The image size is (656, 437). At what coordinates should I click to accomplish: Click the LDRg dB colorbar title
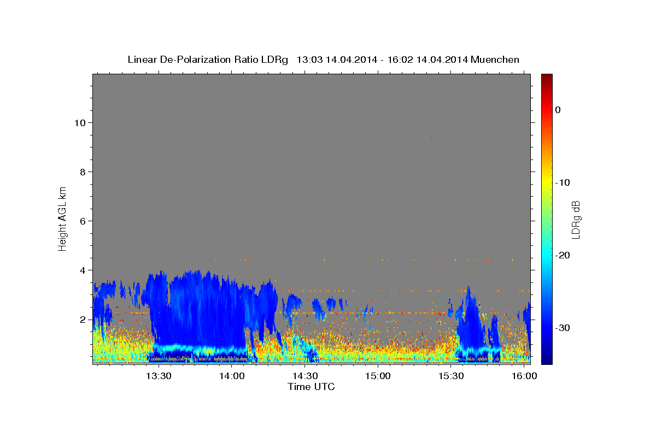[x=576, y=219]
